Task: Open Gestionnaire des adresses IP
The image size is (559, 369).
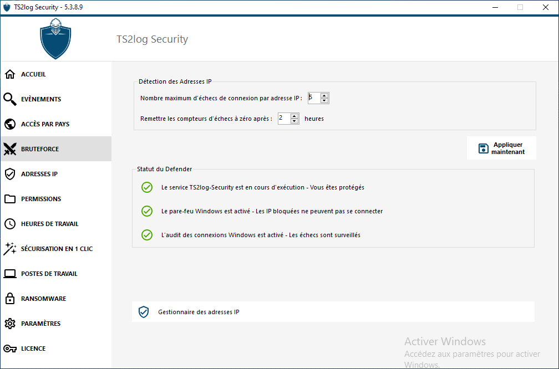Action: pos(333,312)
